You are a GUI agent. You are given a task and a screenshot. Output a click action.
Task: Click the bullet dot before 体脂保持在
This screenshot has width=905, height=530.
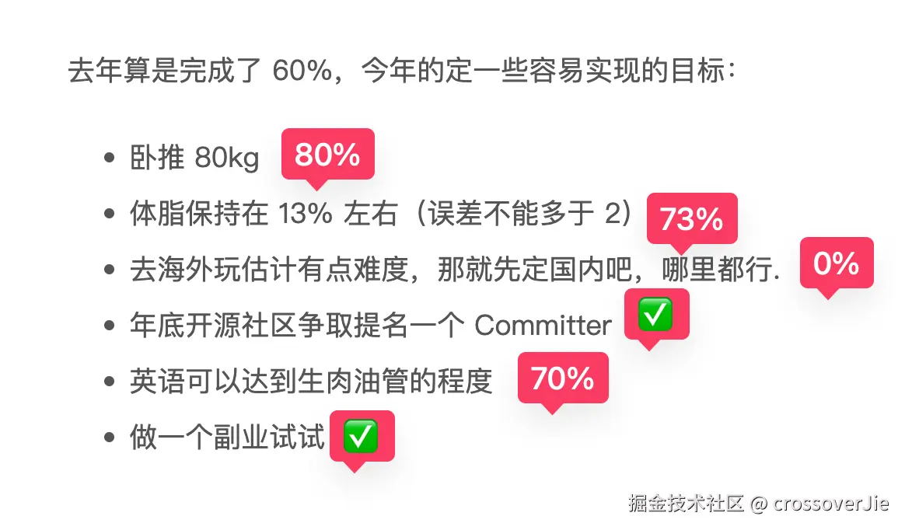(110, 214)
